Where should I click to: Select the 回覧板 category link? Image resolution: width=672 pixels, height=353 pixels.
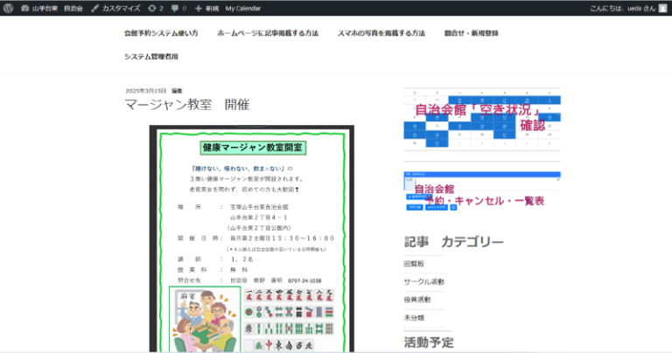(x=414, y=263)
